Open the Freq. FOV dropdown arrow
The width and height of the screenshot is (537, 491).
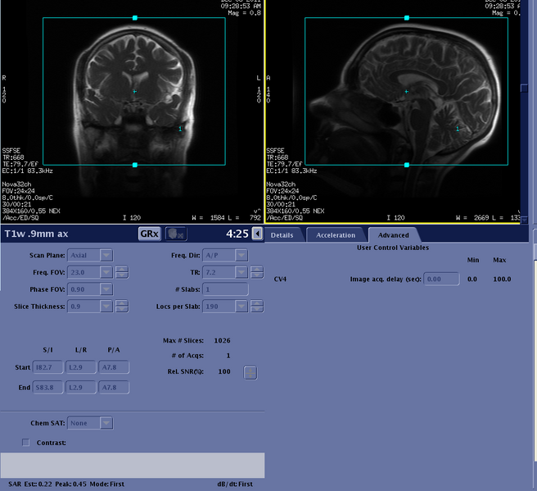106,272
